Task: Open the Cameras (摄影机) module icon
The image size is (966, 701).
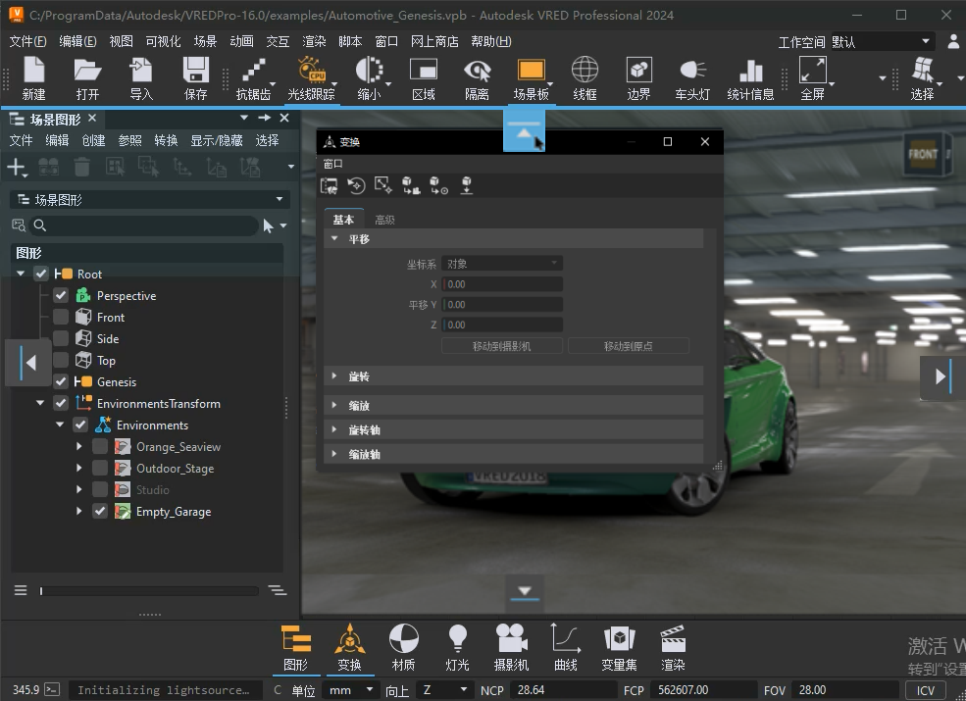Action: [x=511, y=647]
